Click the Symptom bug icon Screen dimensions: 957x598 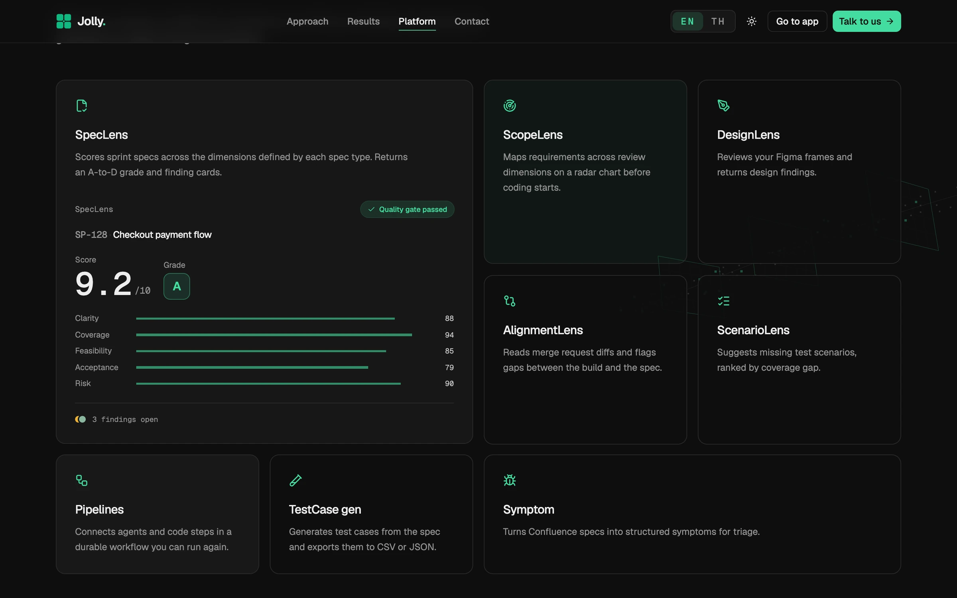click(510, 480)
